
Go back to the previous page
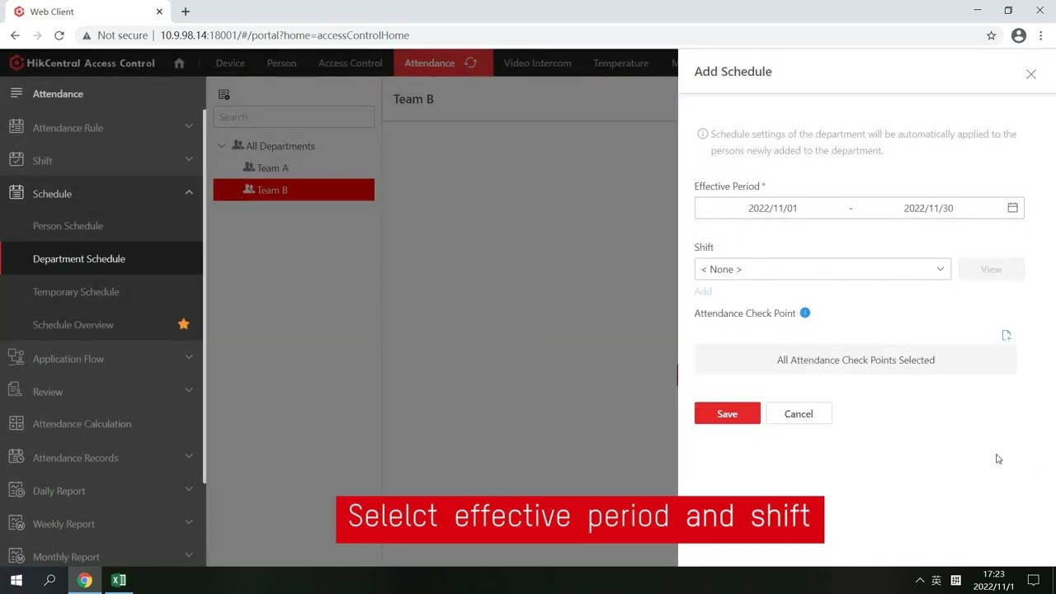(x=15, y=35)
